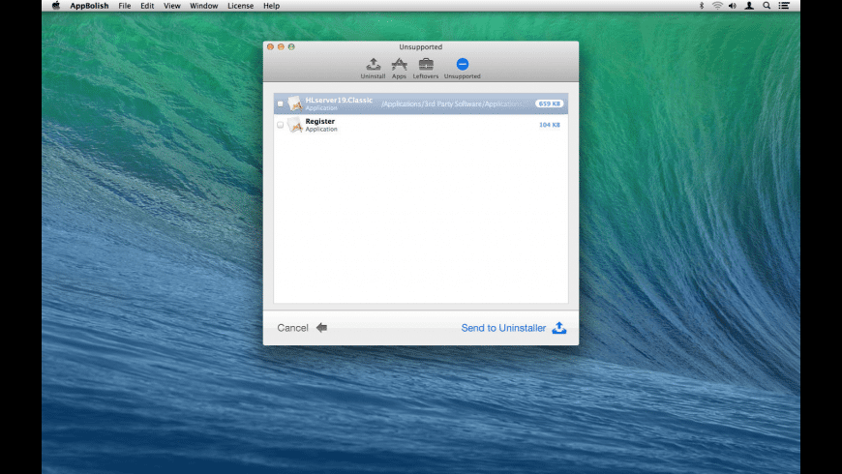This screenshot has width=842, height=474.
Task: Open the Edit menu
Action: pyautogui.click(x=147, y=6)
